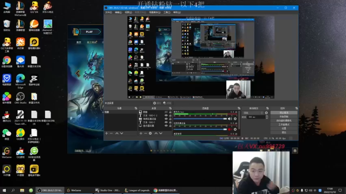
Task: Click the 开始录制 start recording button
Action: [x=284, y=116]
